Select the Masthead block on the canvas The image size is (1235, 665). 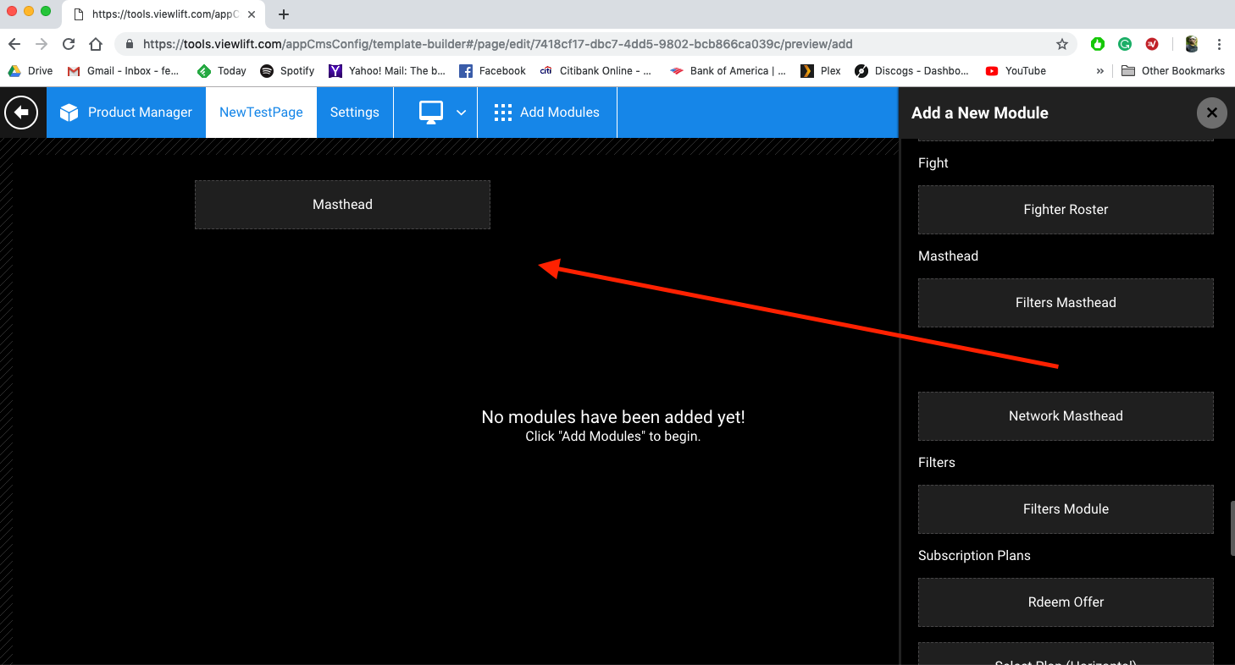point(342,205)
